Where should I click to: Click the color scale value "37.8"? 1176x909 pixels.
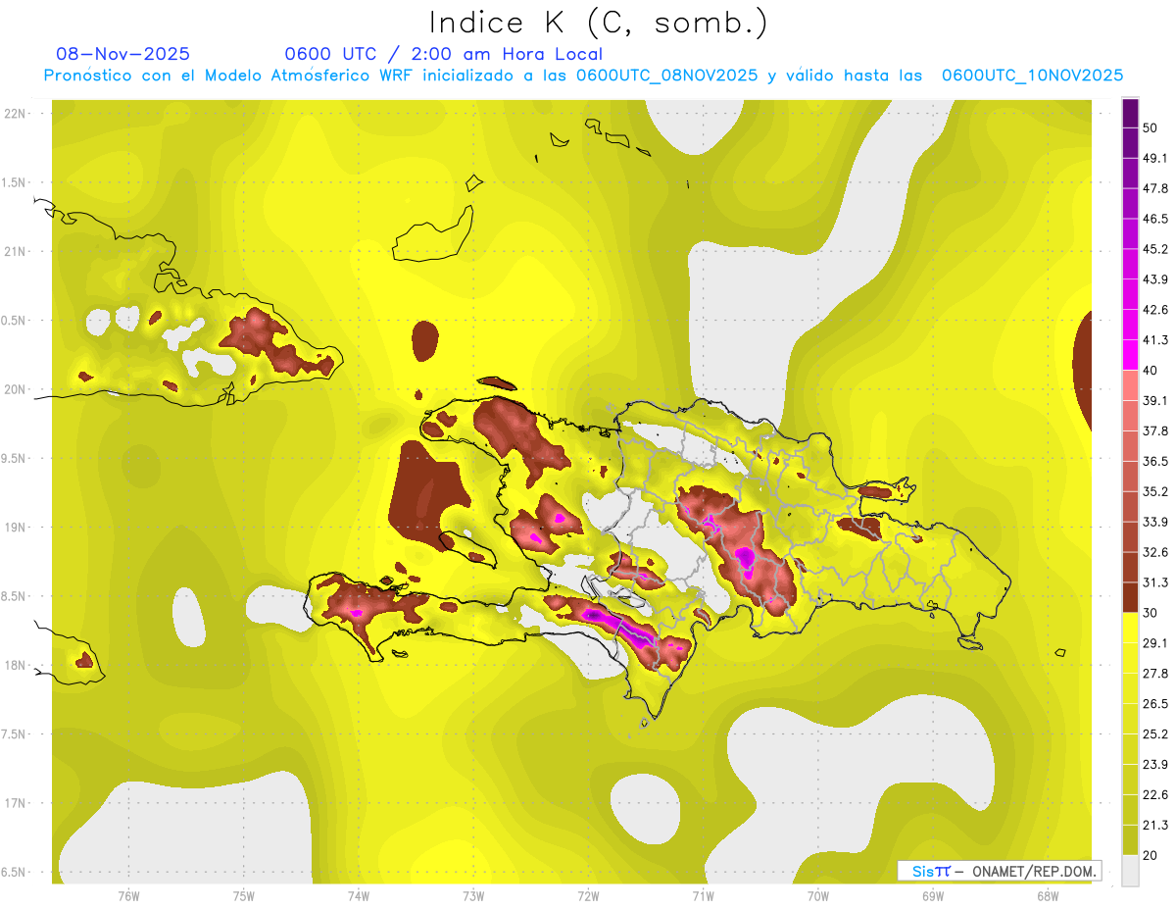1155,430
